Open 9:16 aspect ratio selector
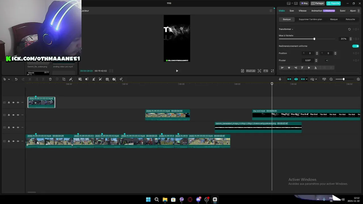Screen dimensions: 363x204 [266, 71]
